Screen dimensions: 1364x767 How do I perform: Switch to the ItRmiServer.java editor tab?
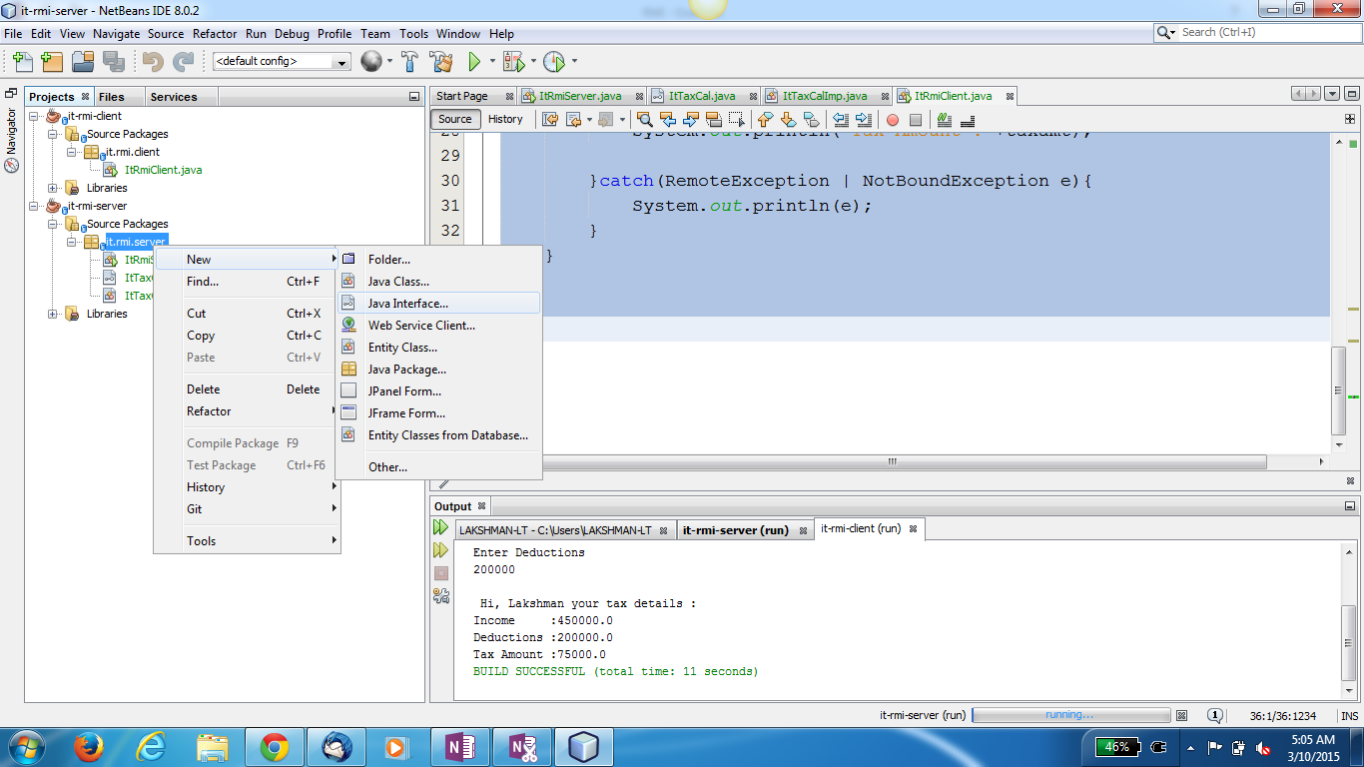click(580, 96)
